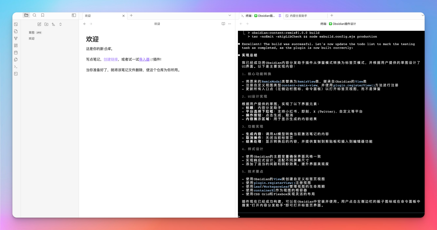The width and height of the screenshot is (437, 230).
Task: Navigate forward in the 欢迎 note pane
Action: click(x=91, y=24)
